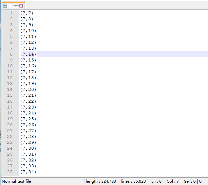The height and width of the screenshot is (185, 208).
Task: Click the length : 324,783 status field
Action: [101, 181]
